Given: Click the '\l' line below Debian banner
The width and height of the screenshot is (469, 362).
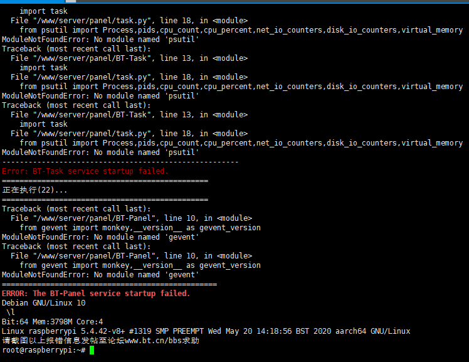Looking at the screenshot, I should pyautogui.click(x=11, y=312).
